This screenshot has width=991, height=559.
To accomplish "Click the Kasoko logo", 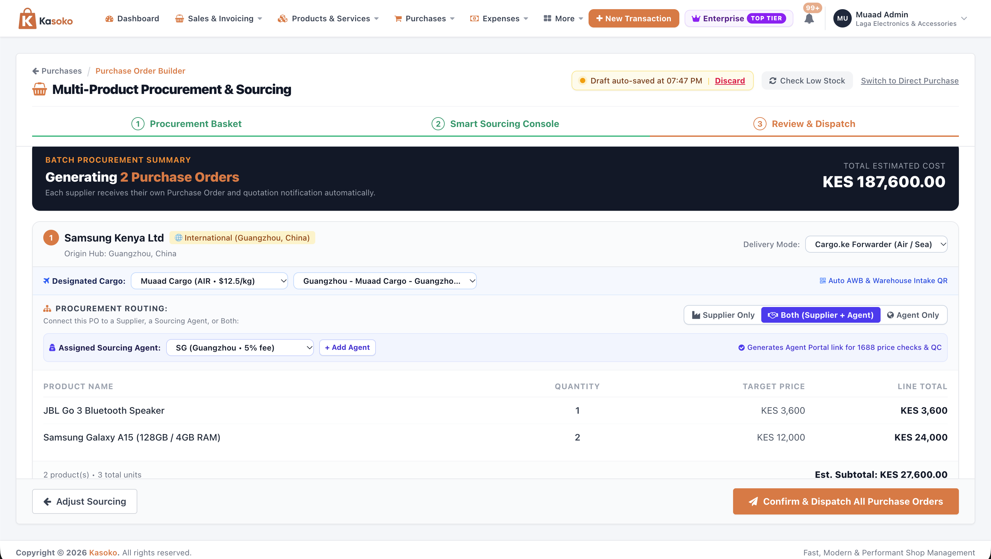I will point(46,18).
